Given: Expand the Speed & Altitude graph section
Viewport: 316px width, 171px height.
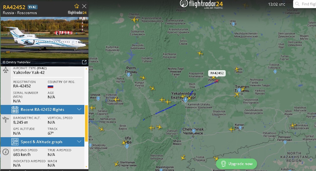Looking at the screenshot, I should (x=79, y=142).
